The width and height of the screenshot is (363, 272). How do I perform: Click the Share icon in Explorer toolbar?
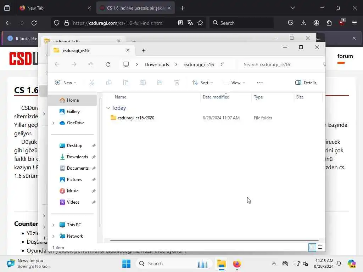(x=160, y=83)
